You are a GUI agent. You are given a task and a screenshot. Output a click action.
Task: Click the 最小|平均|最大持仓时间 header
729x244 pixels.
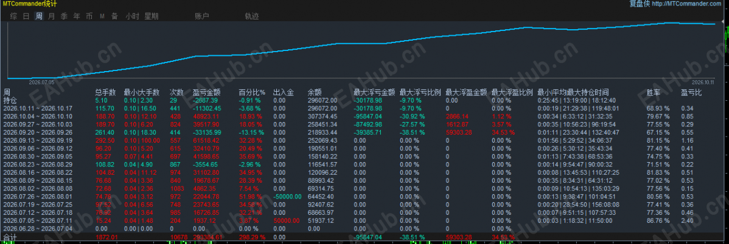point(573,92)
